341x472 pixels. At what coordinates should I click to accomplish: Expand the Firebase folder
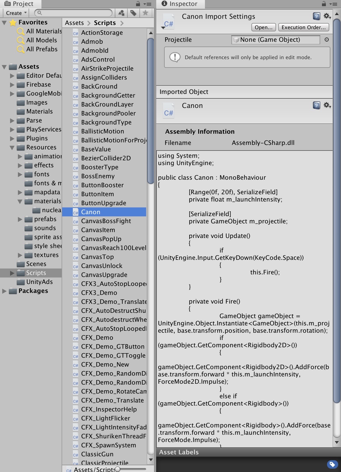point(12,85)
